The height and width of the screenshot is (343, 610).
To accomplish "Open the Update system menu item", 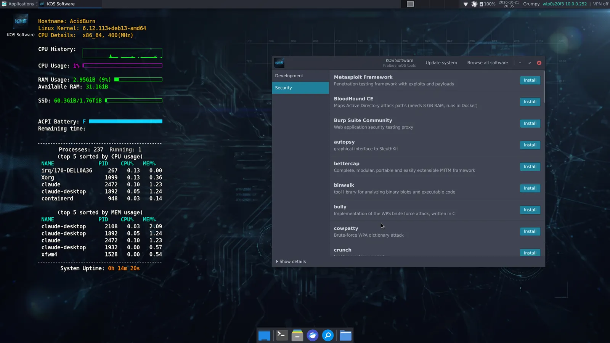I will (x=441, y=63).
